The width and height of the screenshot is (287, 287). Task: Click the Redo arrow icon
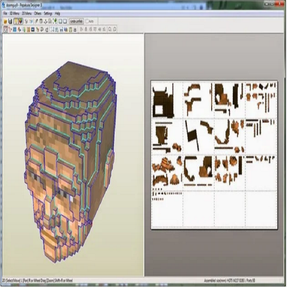31,22
